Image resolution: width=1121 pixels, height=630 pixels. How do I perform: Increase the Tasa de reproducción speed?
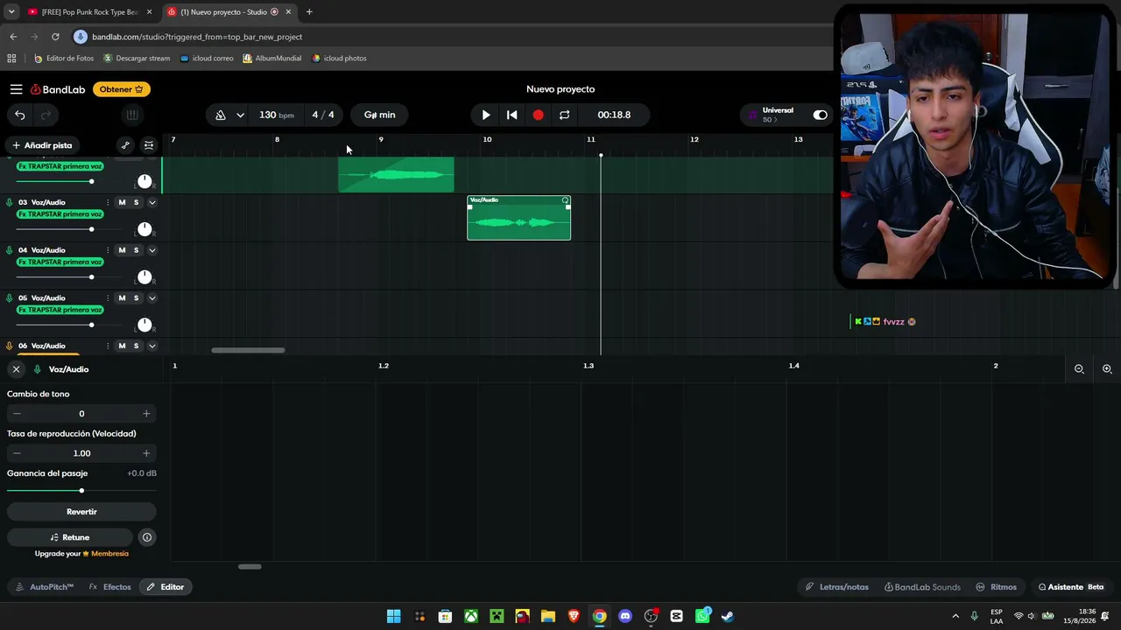(x=146, y=453)
